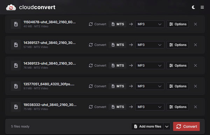Select file name 14369127-uhd_3840_2160_30...
The width and height of the screenshot is (210, 135).
50,43
